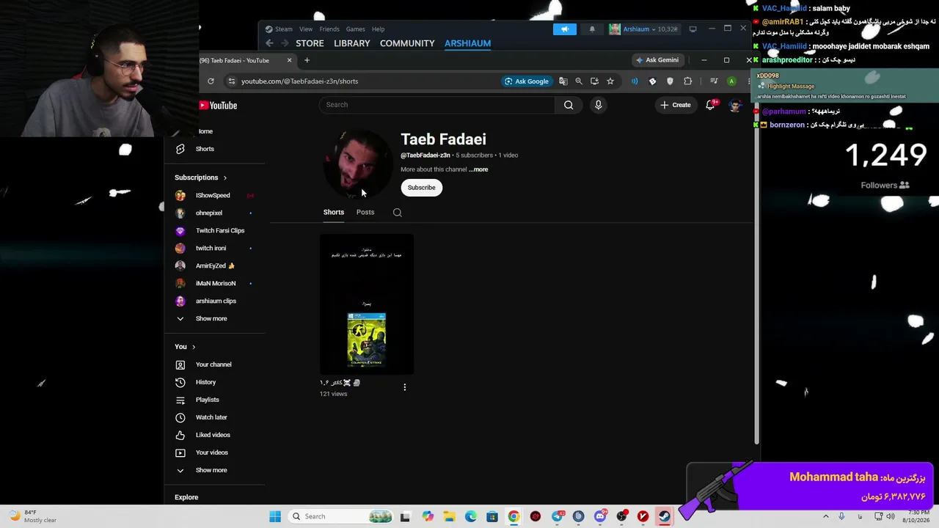
Task: Open the View menu in Steam
Action: [x=306, y=29]
